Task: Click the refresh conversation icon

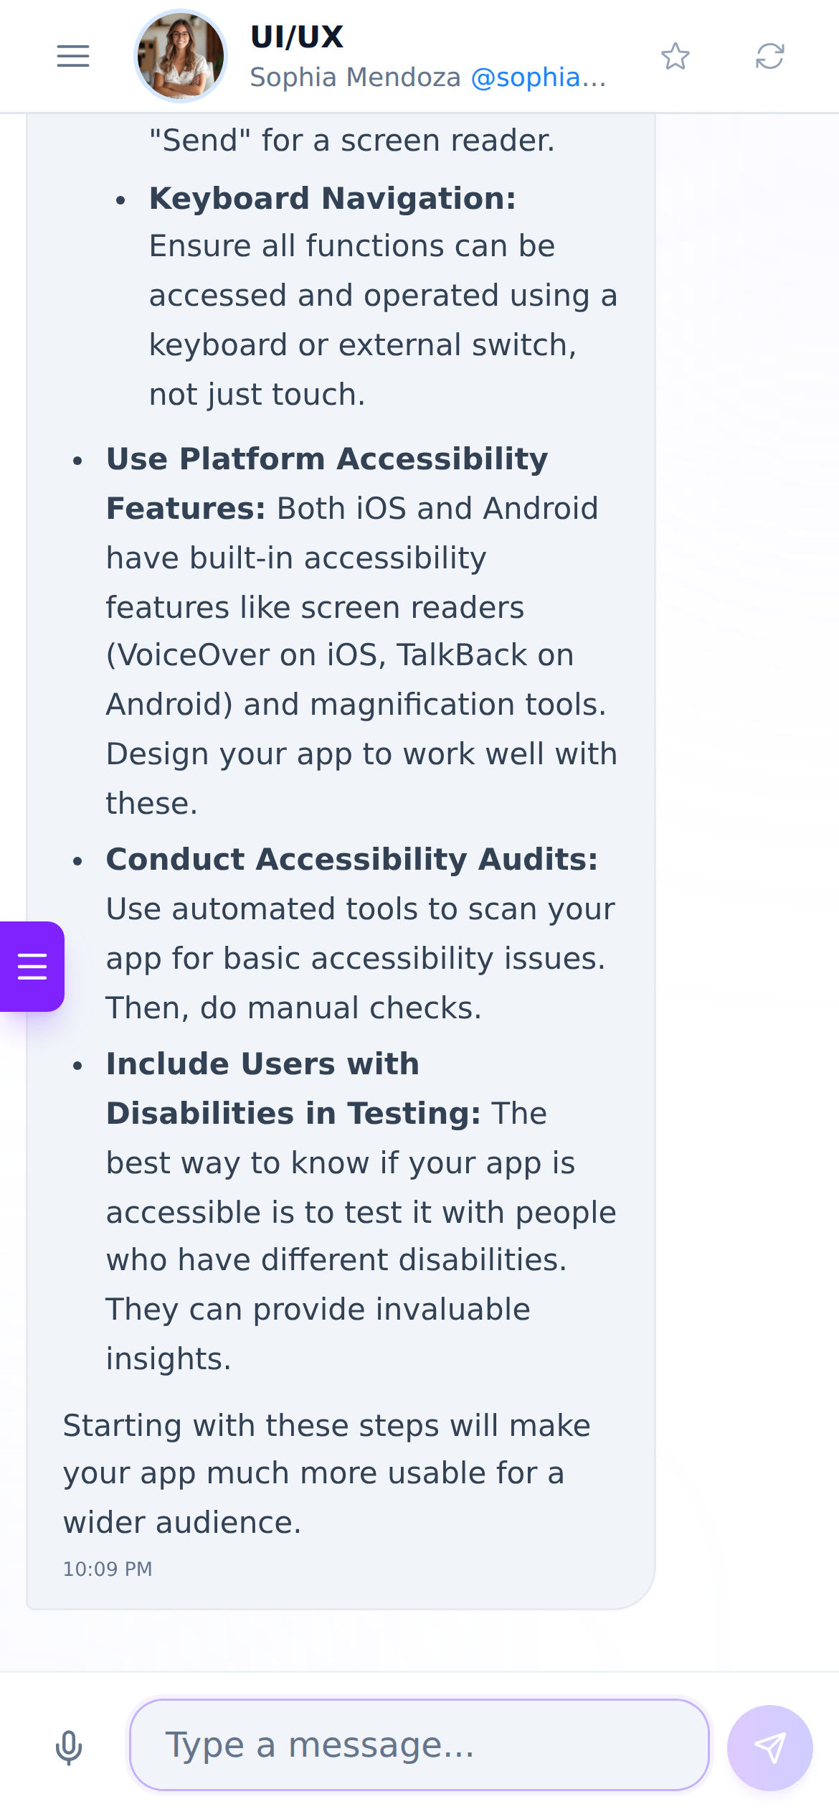Action: click(769, 56)
